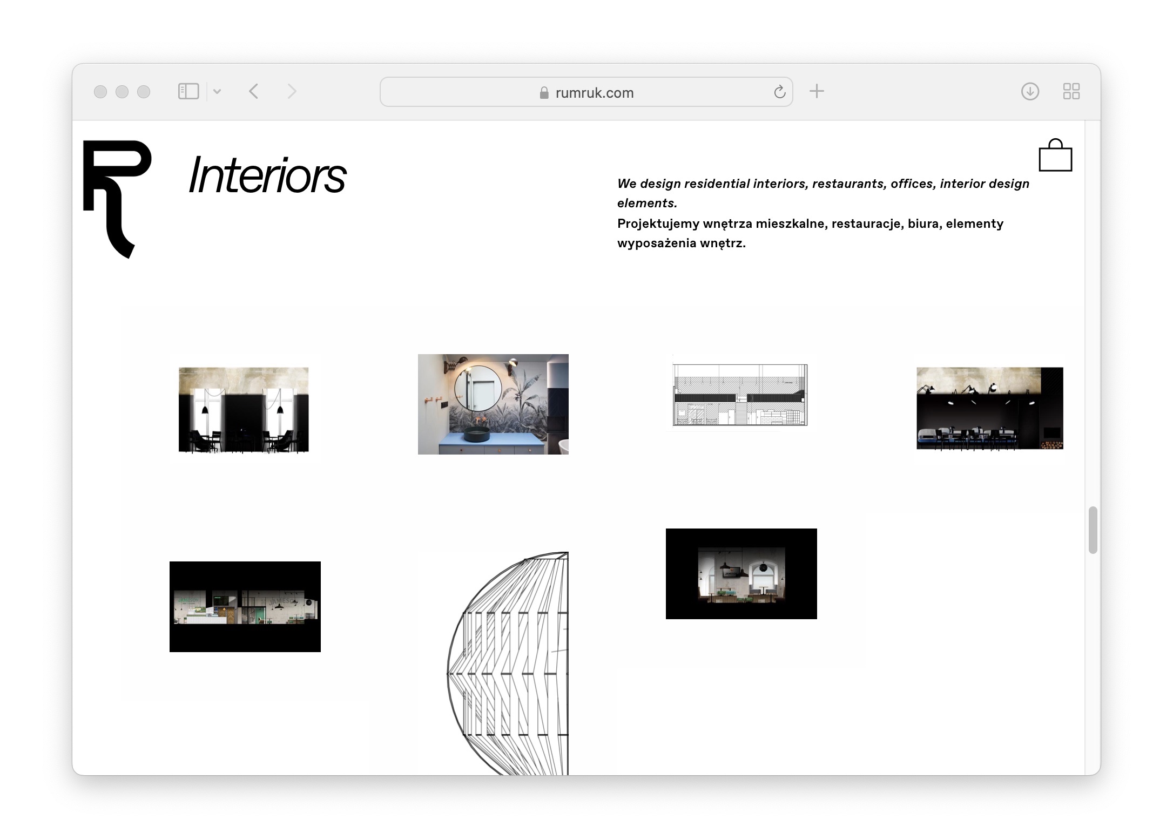The image size is (1173, 840).
Task: Open the dark bar with desk lamps thumbnail
Action: (x=989, y=408)
